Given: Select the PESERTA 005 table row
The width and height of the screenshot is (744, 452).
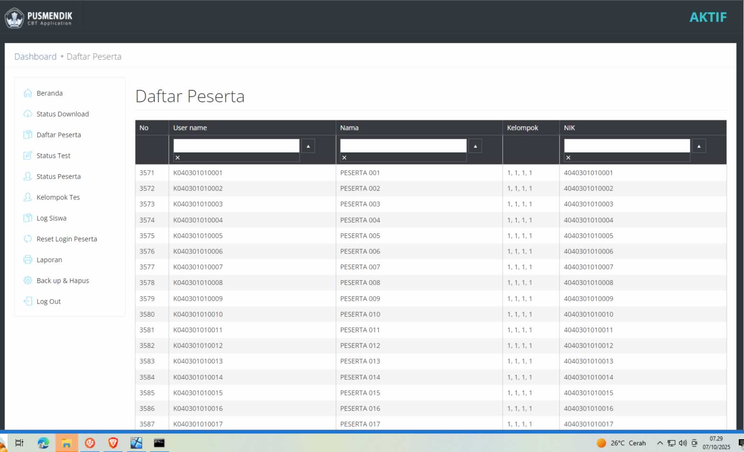Looking at the screenshot, I should point(360,236).
